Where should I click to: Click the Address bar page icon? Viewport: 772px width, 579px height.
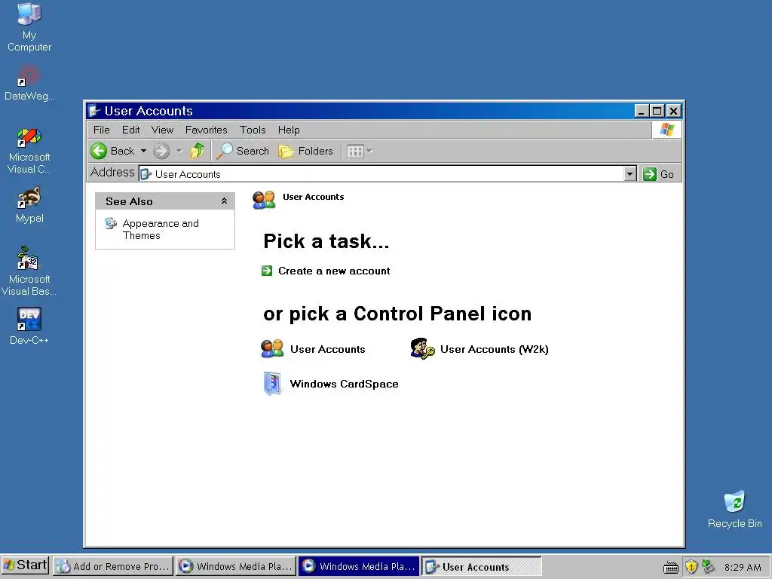click(x=146, y=174)
